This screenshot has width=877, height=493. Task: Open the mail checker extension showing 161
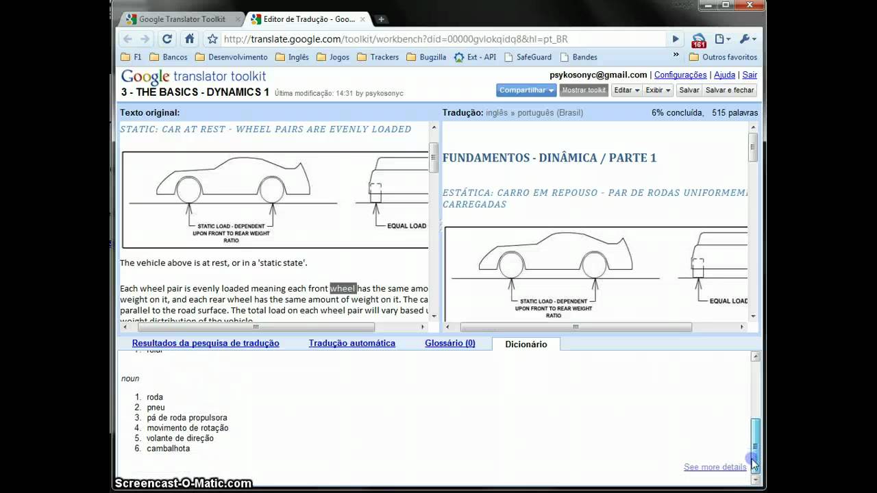click(x=699, y=40)
